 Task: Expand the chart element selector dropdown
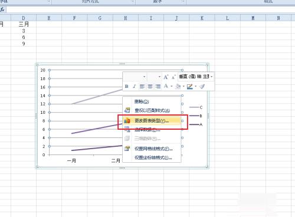click(212, 77)
